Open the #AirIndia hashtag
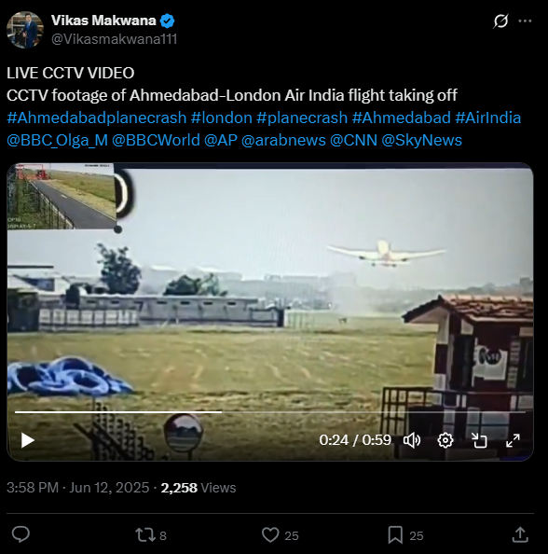Image resolution: width=548 pixels, height=554 pixels. pyautogui.click(x=487, y=118)
